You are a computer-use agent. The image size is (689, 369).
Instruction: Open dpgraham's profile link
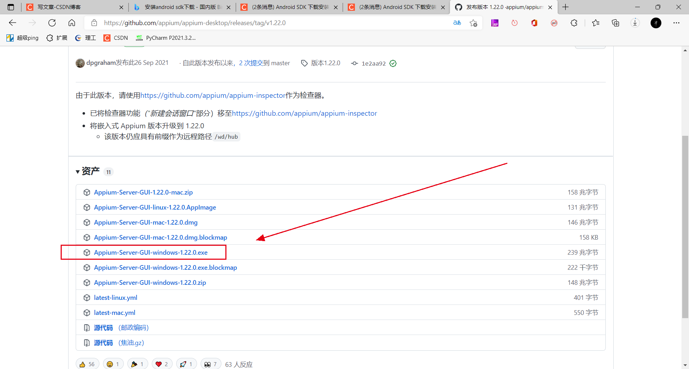(101, 63)
